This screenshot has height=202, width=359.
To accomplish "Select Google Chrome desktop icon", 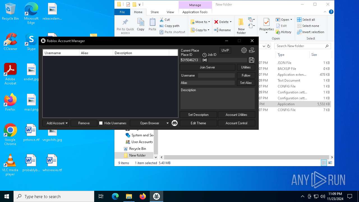I will click(x=10, y=135).
